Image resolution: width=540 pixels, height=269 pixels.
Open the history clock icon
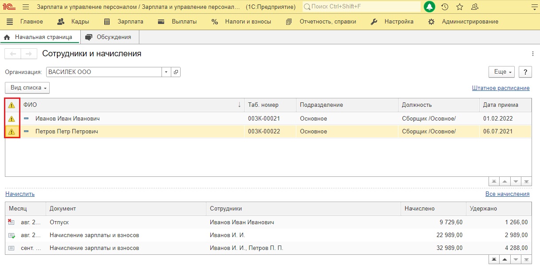pos(445,7)
